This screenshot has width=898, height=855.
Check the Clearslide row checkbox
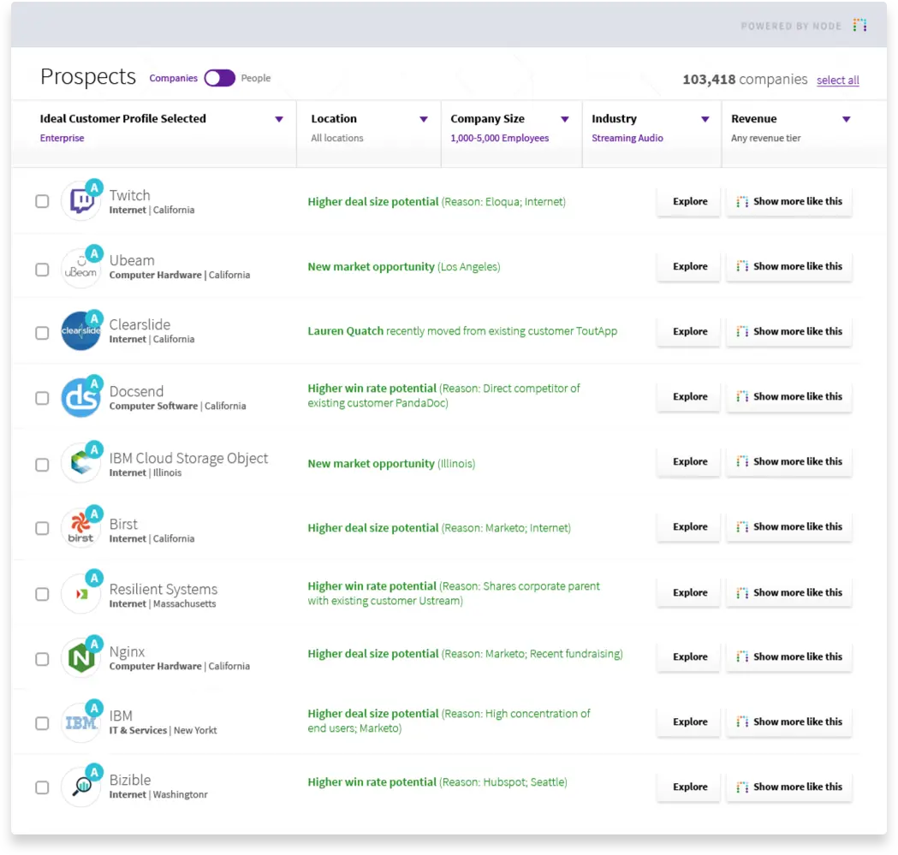click(x=43, y=333)
